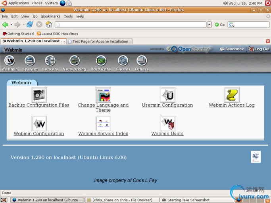Open the File menu
271x203 pixels.
pyautogui.click(x=5, y=16)
